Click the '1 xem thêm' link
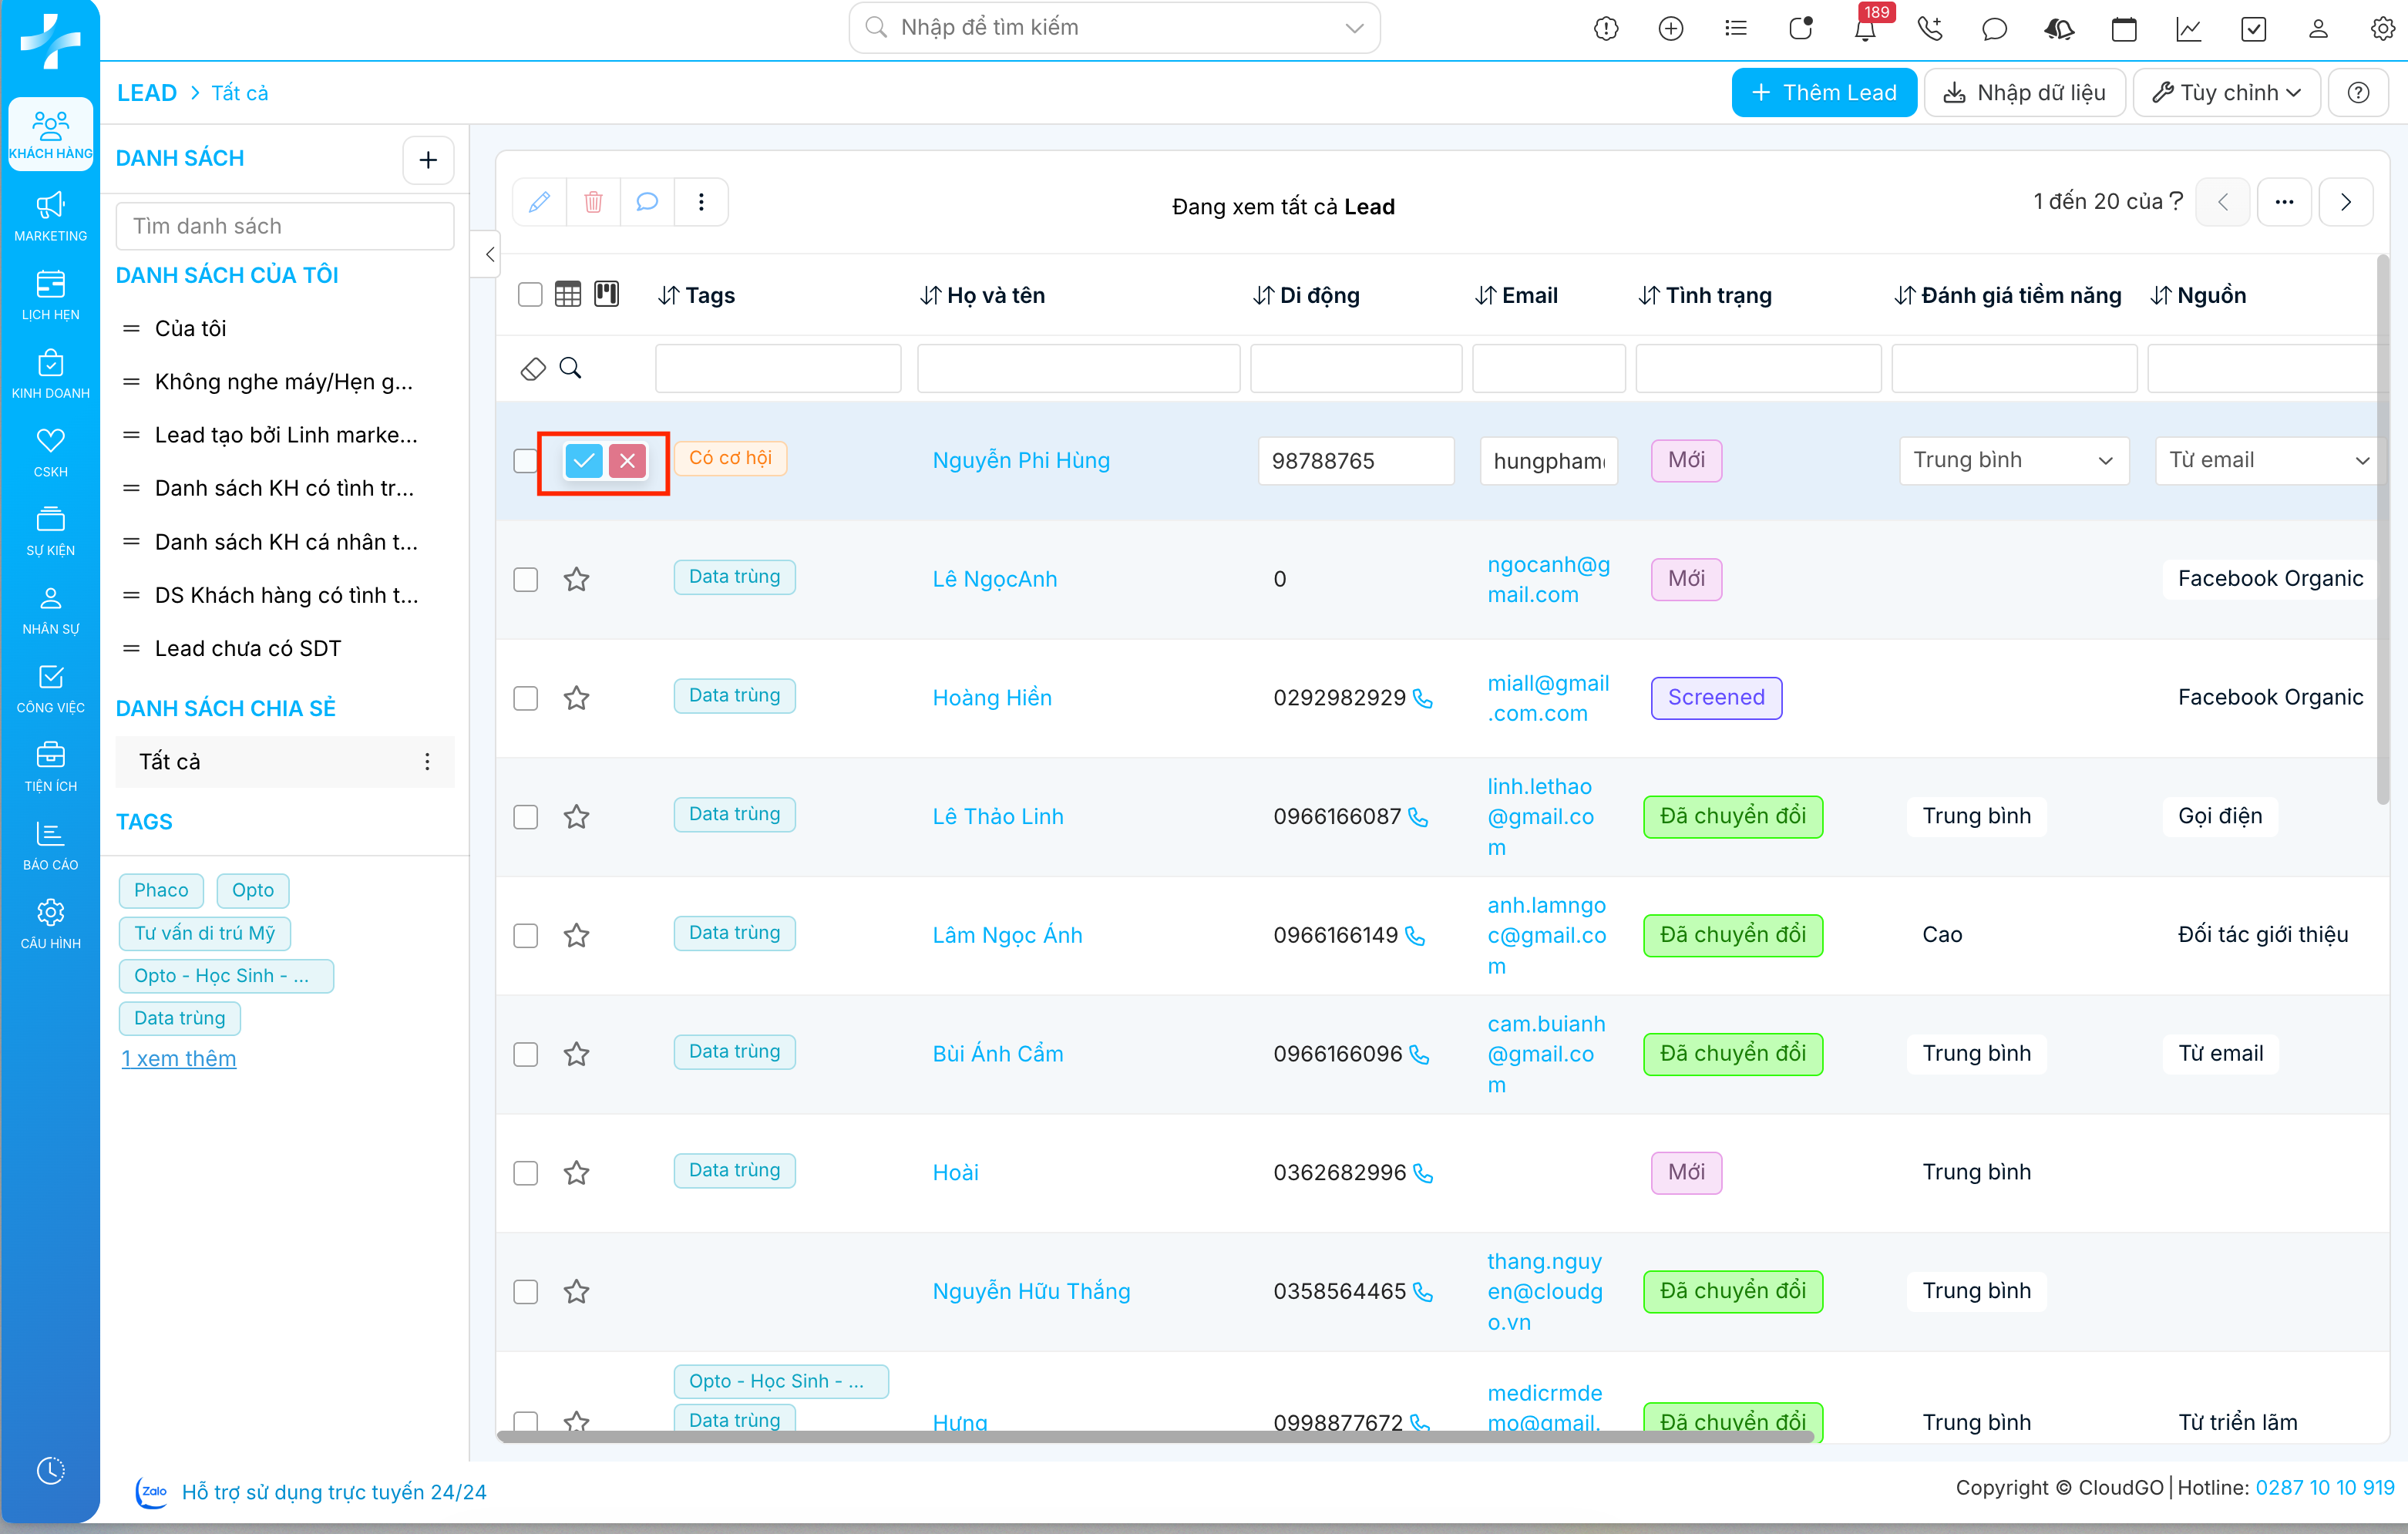This screenshot has height=1534, width=2408. [179, 1058]
